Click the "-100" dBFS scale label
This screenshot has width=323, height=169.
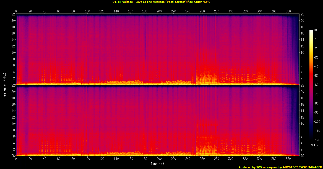point(317,122)
